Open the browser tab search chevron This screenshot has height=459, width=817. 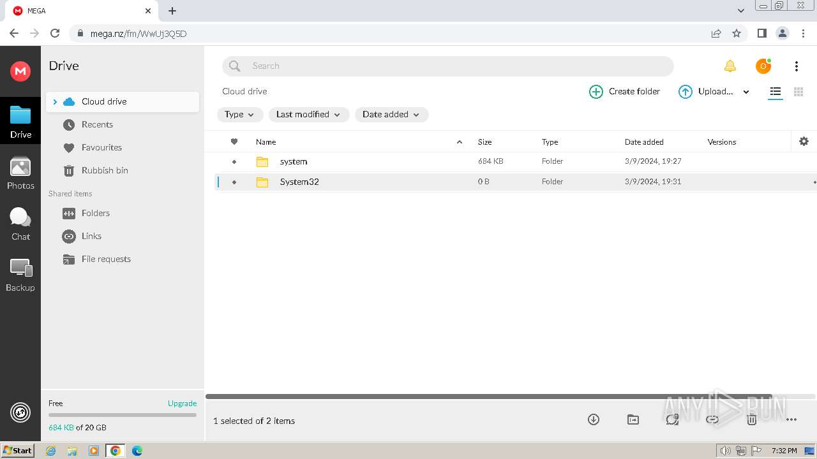[x=740, y=10]
